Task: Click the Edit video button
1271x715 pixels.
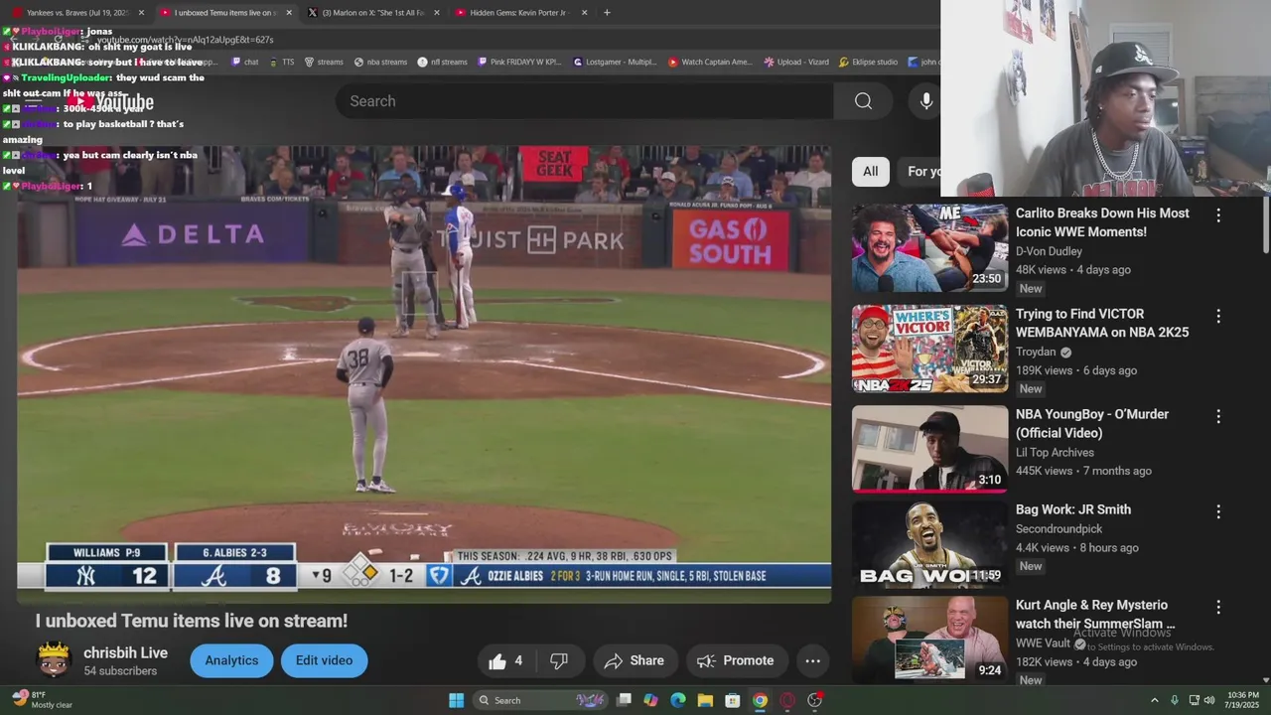Action: pyautogui.click(x=324, y=660)
